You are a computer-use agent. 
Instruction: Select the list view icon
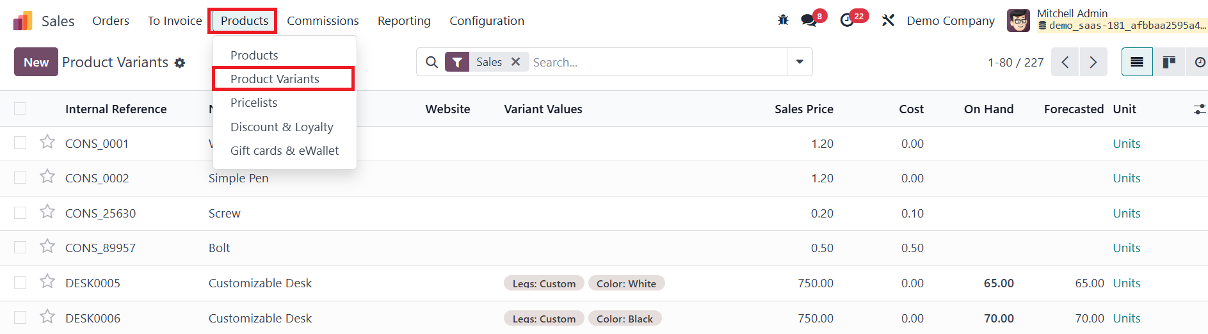click(1137, 62)
